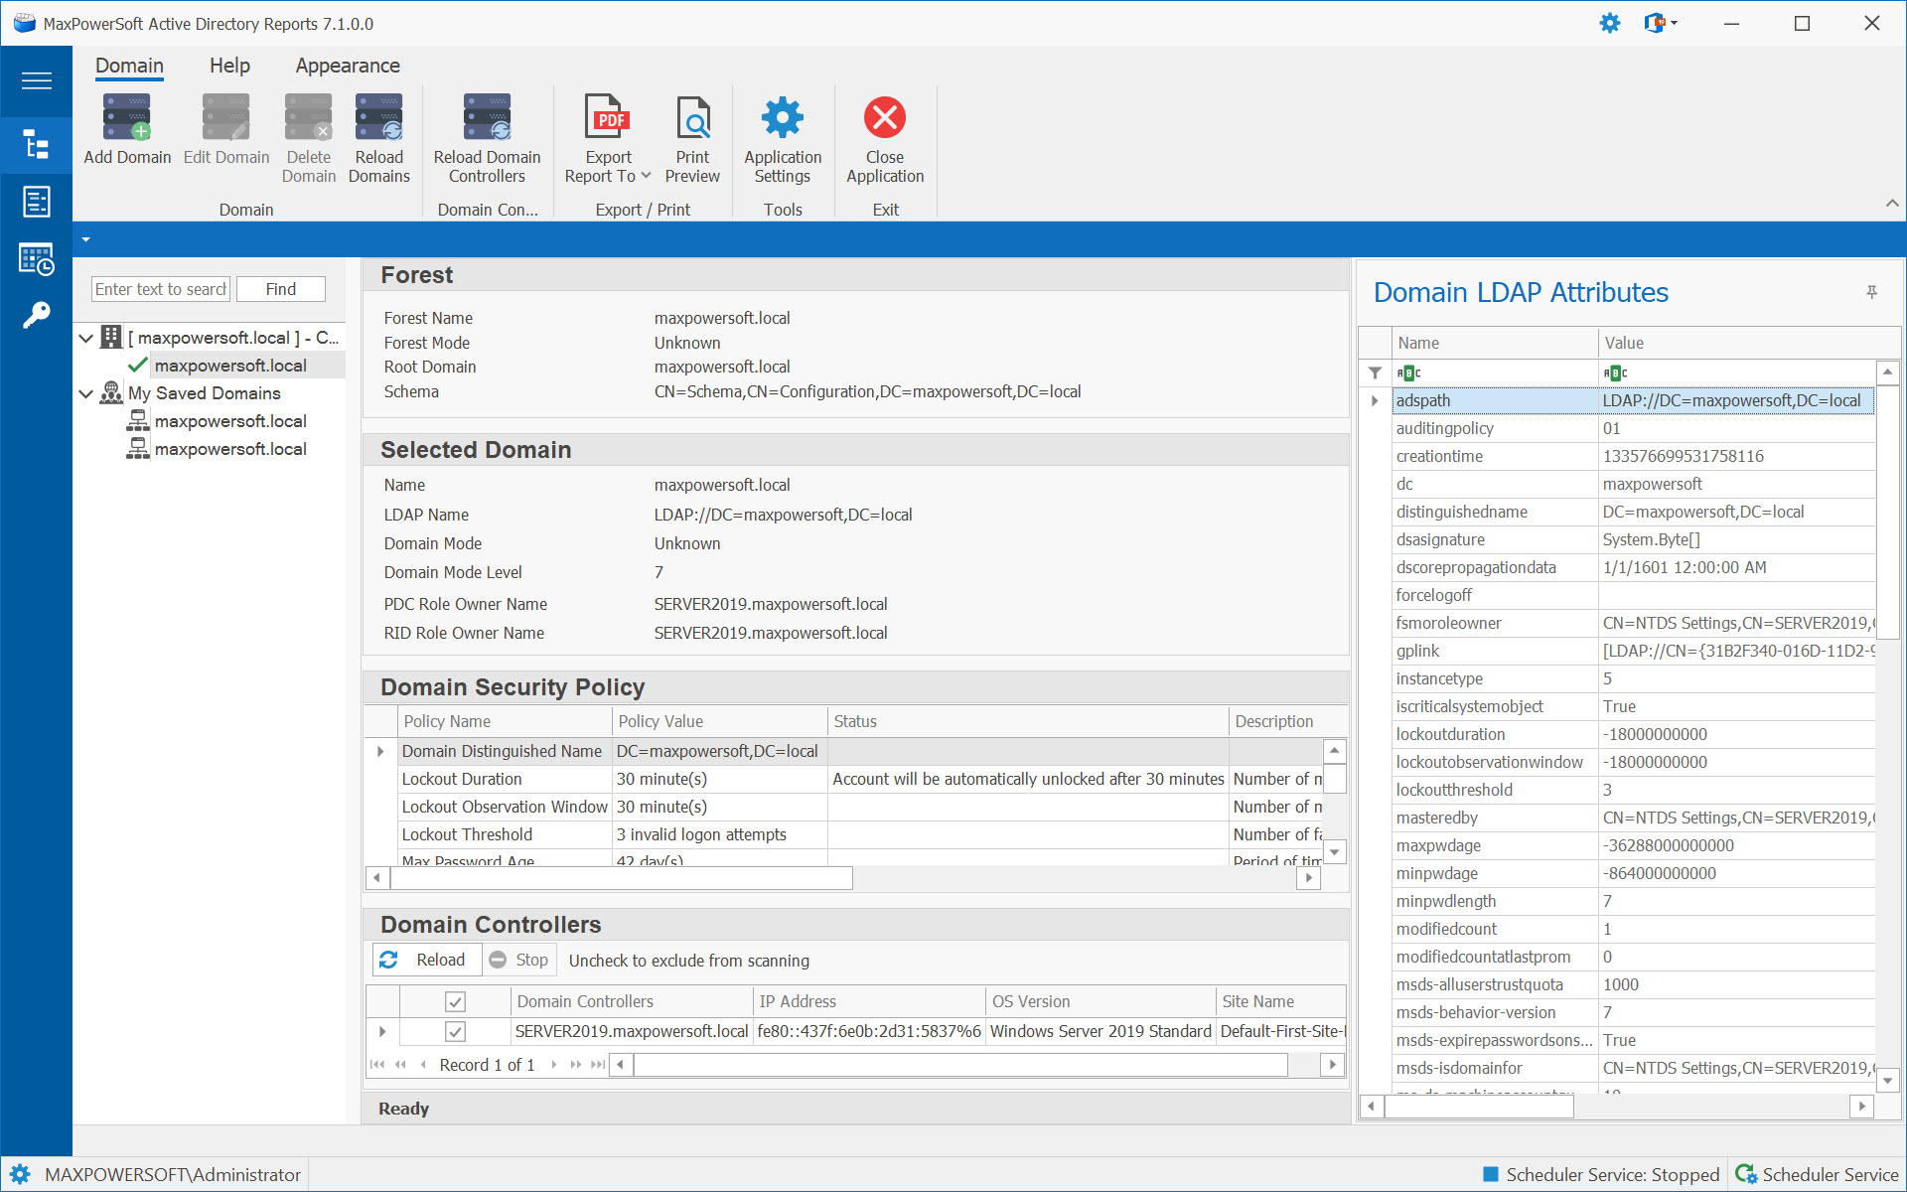1907x1192 pixels.
Task: Click the Stop button
Action: click(x=519, y=960)
